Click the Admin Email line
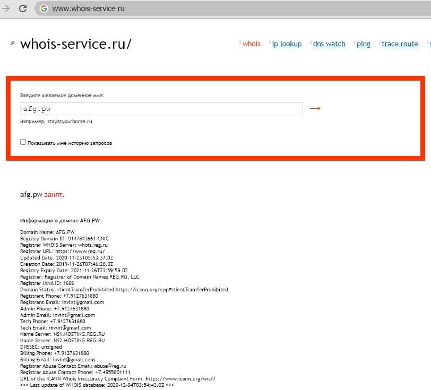Image resolution: width=431 pixels, height=390 pixels. tap(57, 315)
